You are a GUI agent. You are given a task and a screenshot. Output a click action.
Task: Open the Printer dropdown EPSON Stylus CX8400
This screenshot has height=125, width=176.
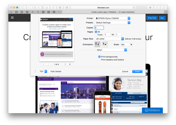point(112,18)
